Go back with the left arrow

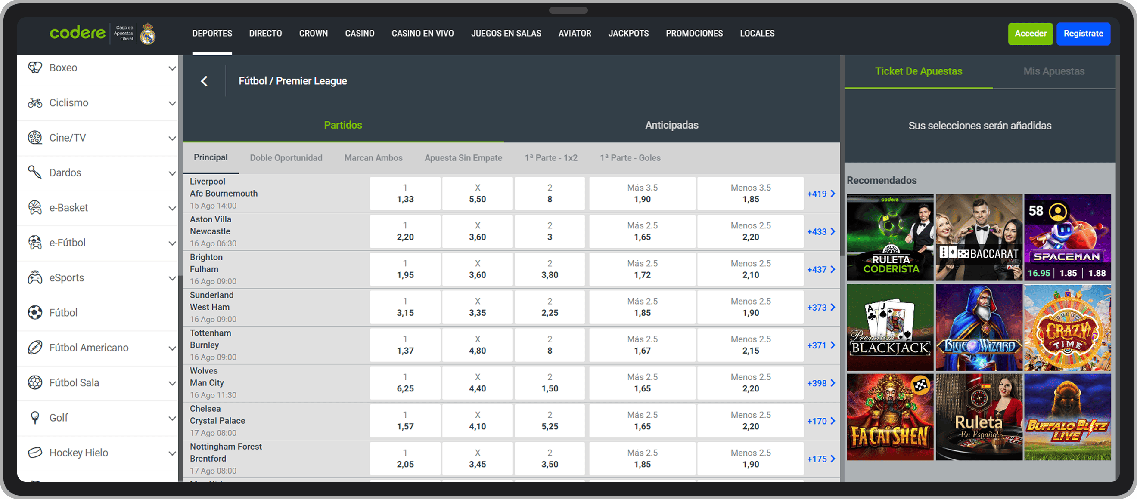tap(204, 81)
